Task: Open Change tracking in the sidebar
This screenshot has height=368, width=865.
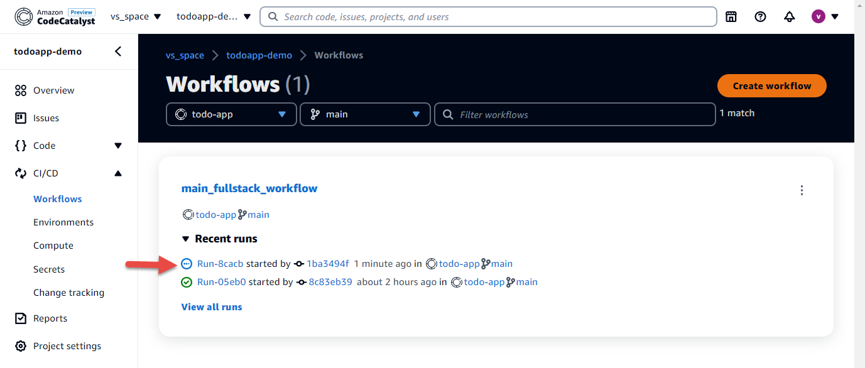Action: 68,293
